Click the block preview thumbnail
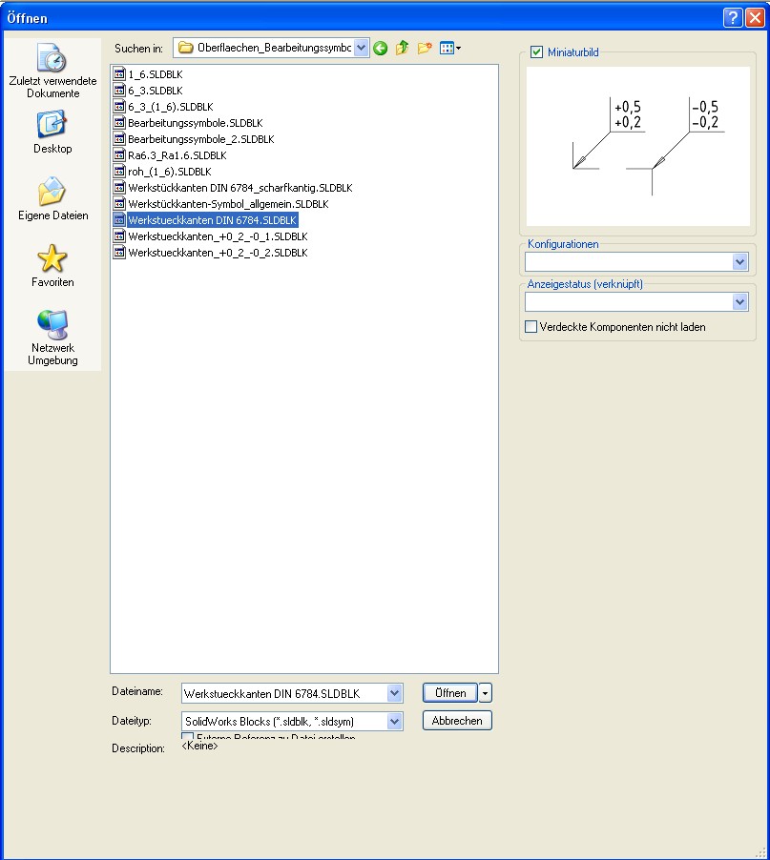 [x=637, y=146]
